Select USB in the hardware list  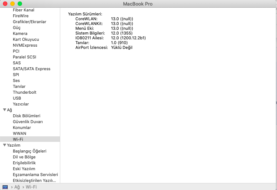click(17, 98)
